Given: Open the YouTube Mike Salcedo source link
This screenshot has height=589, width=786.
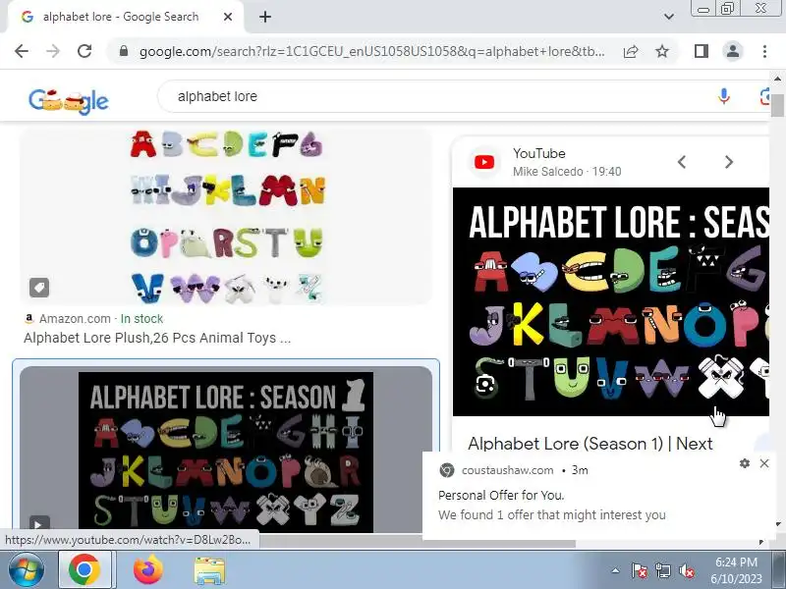Looking at the screenshot, I should tap(567, 162).
